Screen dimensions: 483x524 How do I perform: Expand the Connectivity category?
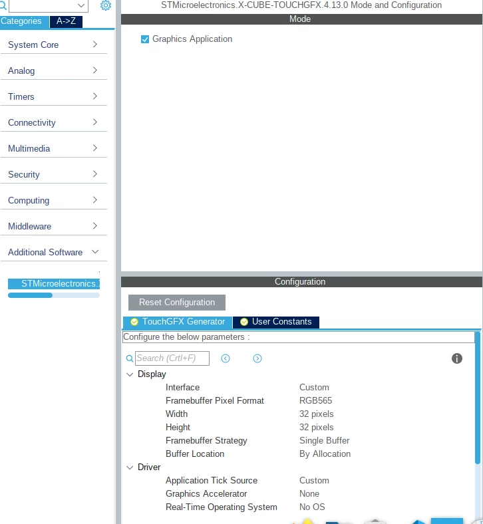point(54,122)
